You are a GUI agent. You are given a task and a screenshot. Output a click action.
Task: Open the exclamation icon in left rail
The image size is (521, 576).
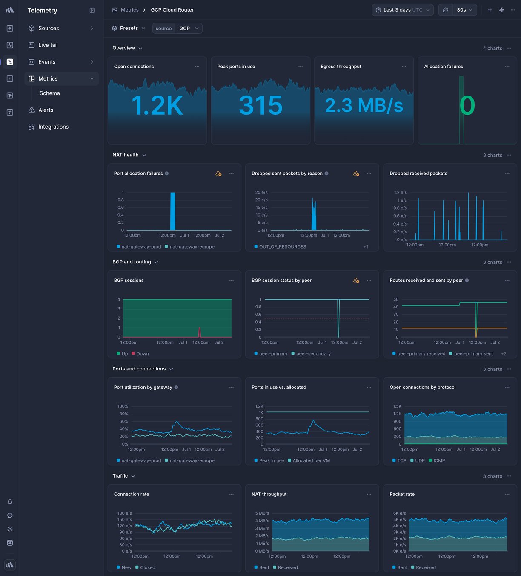coord(10,78)
